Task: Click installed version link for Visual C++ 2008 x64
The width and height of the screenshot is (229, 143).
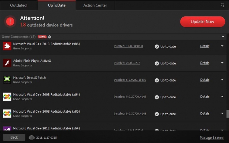Action: (130, 97)
